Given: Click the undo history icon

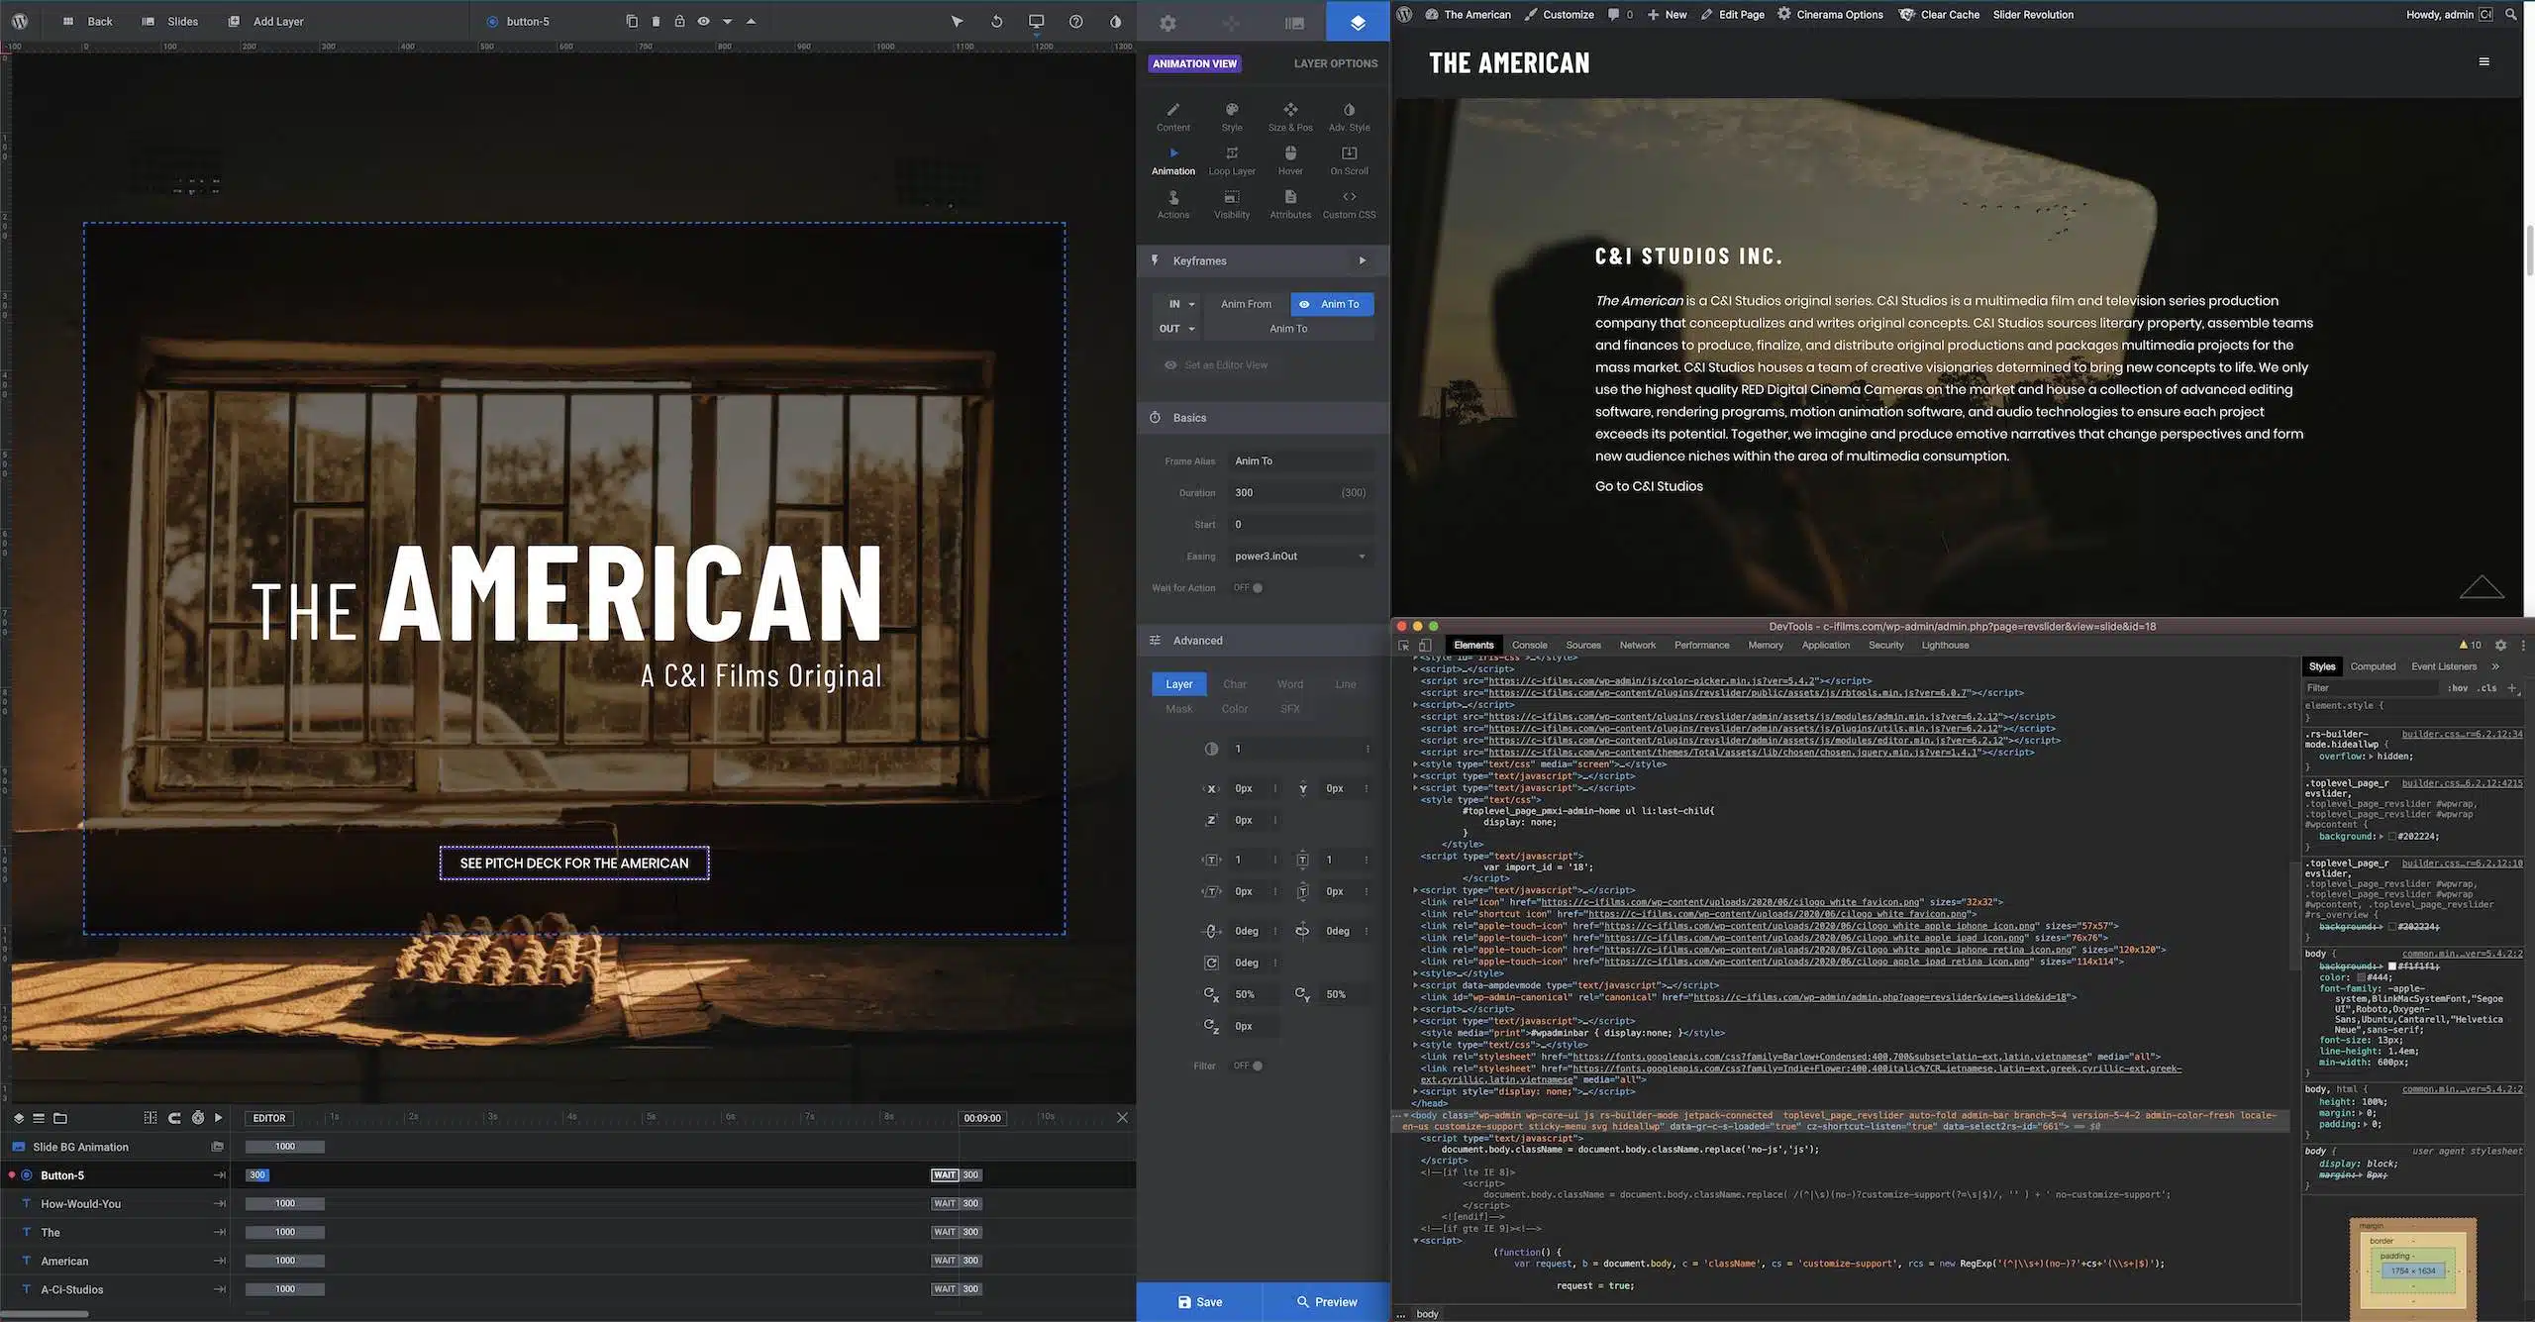Looking at the screenshot, I should (996, 21).
